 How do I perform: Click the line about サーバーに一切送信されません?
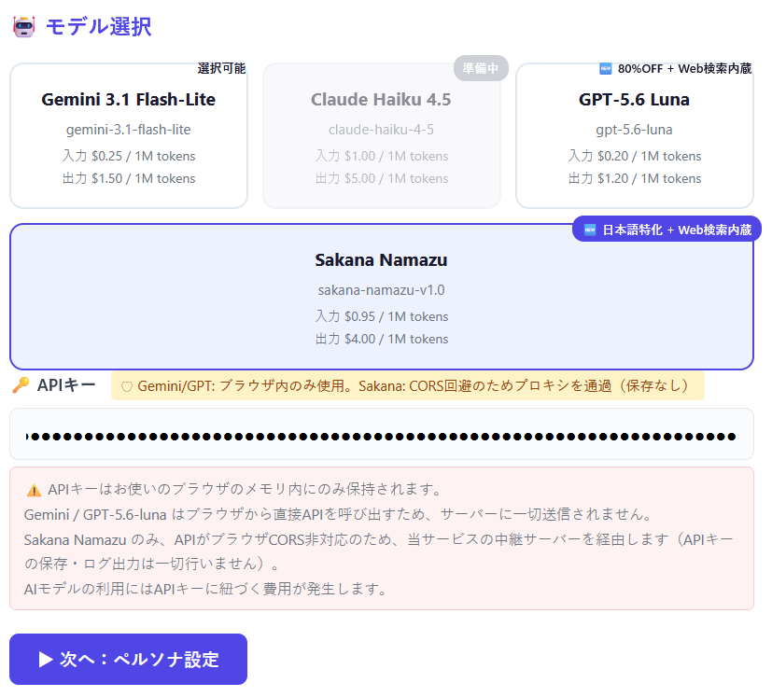coord(338,514)
